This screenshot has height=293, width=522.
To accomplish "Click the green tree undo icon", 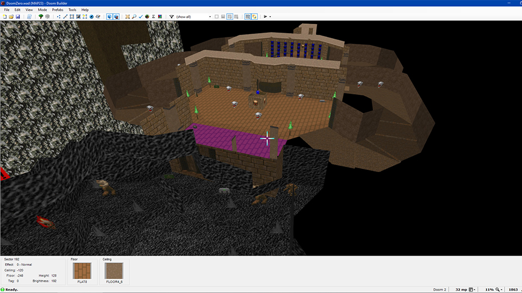I will pyautogui.click(x=41, y=17).
